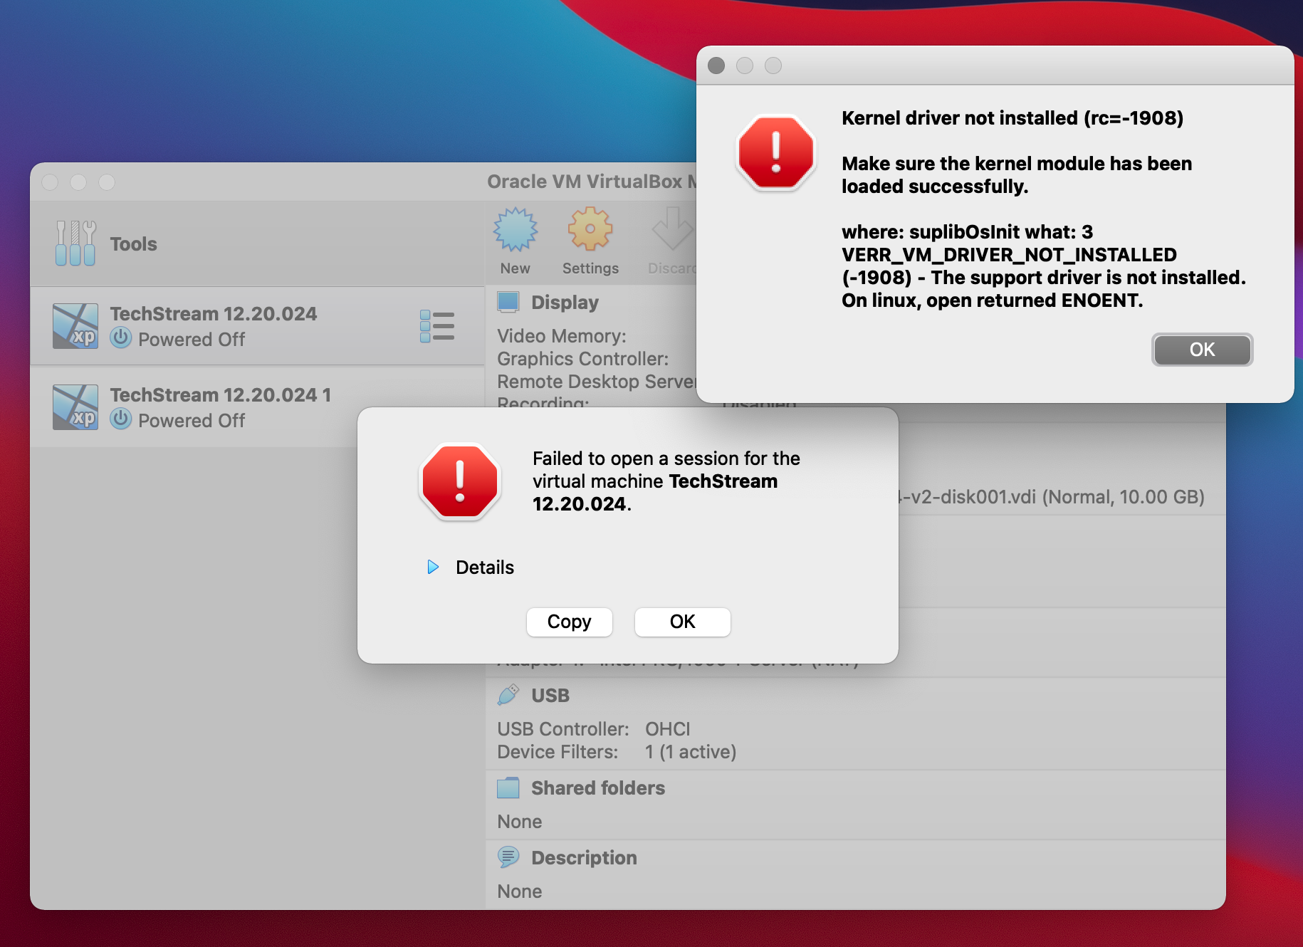The height and width of the screenshot is (947, 1303).
Task: Expand the Details disclosure triangle
Action: (432, 567)
